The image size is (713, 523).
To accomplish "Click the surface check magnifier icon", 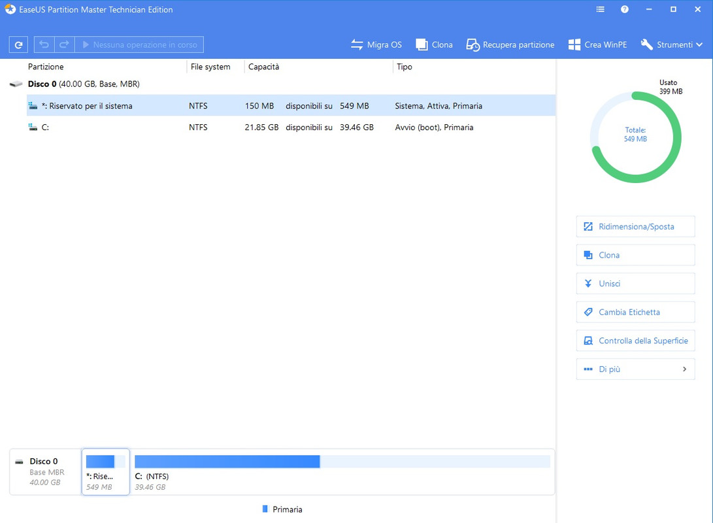I will [588, 341].
